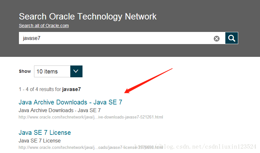Screen dimensions: 260x153
Task: Click the 1 - 4 of 4 results text
Action: (50, 89)
